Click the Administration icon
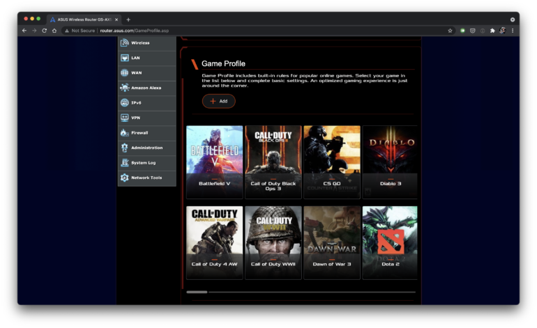Viewport: 537px width, 328px height. pyautogui.click(x=125, y=148)
